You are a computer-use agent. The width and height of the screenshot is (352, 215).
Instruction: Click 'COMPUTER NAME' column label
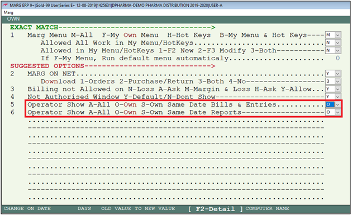coord(267,208)
